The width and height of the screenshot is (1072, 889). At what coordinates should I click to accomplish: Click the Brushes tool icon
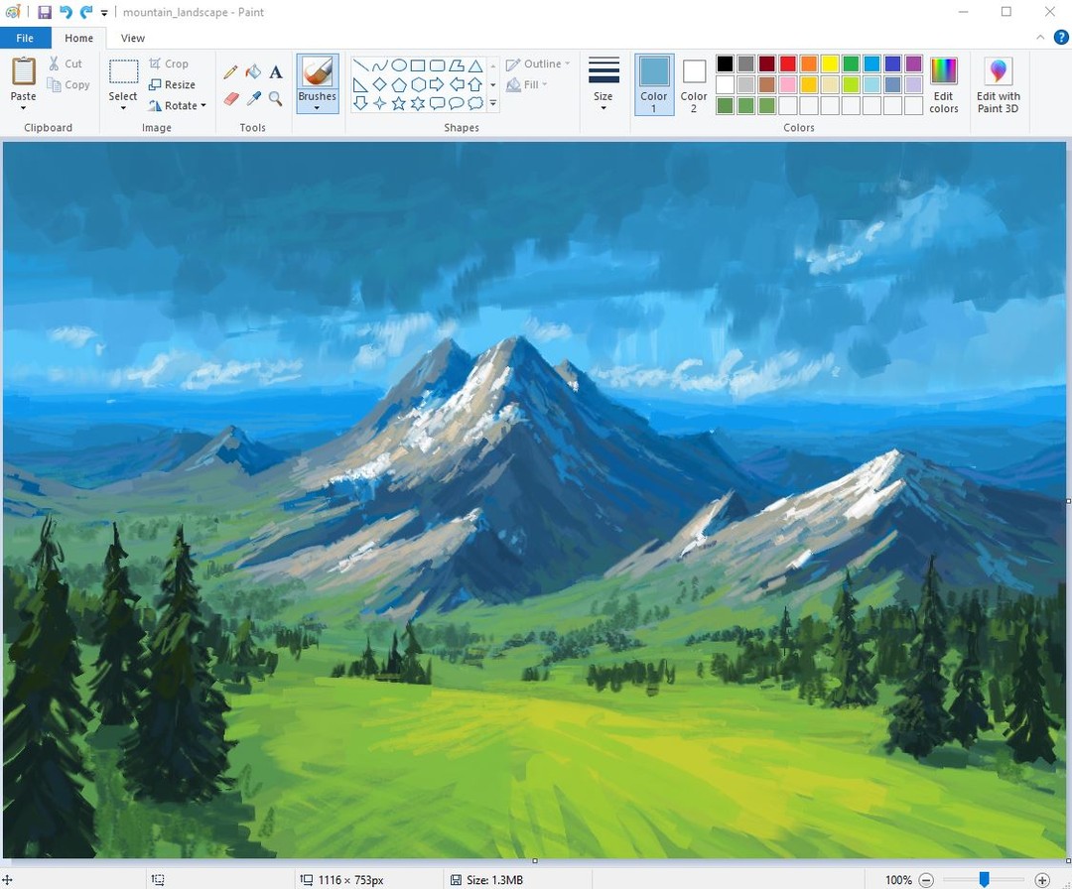pos(318,72)
